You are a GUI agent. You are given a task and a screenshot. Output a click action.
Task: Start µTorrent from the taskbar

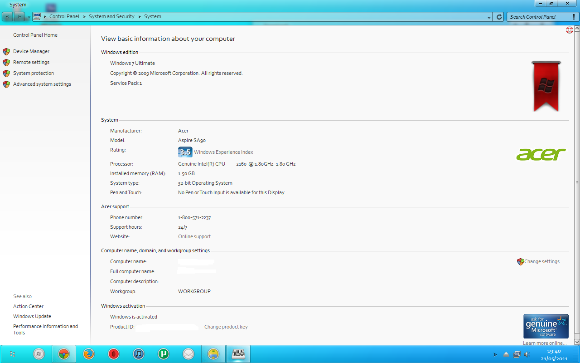(x=164, y=353)
